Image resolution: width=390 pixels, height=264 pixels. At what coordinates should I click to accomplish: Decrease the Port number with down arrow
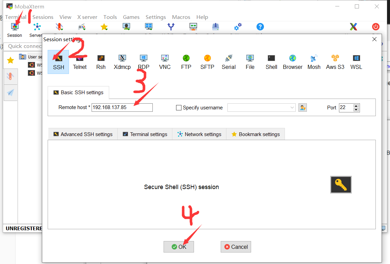pos(356,109)
